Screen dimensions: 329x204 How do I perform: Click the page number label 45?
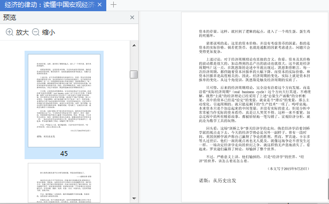coord(64,154)
